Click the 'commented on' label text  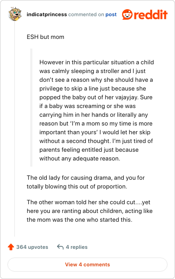[86, 14]
